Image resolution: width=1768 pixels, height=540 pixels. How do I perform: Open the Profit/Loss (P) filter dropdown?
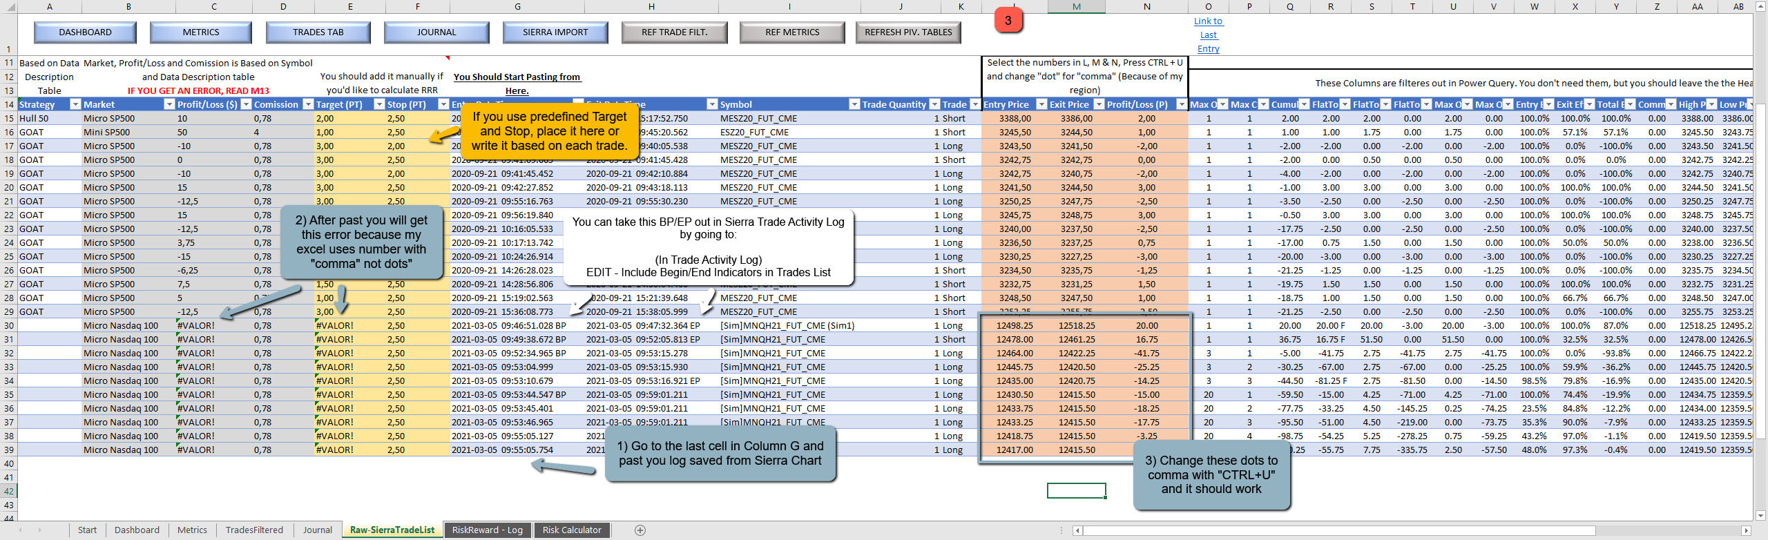pos(1181,104)
